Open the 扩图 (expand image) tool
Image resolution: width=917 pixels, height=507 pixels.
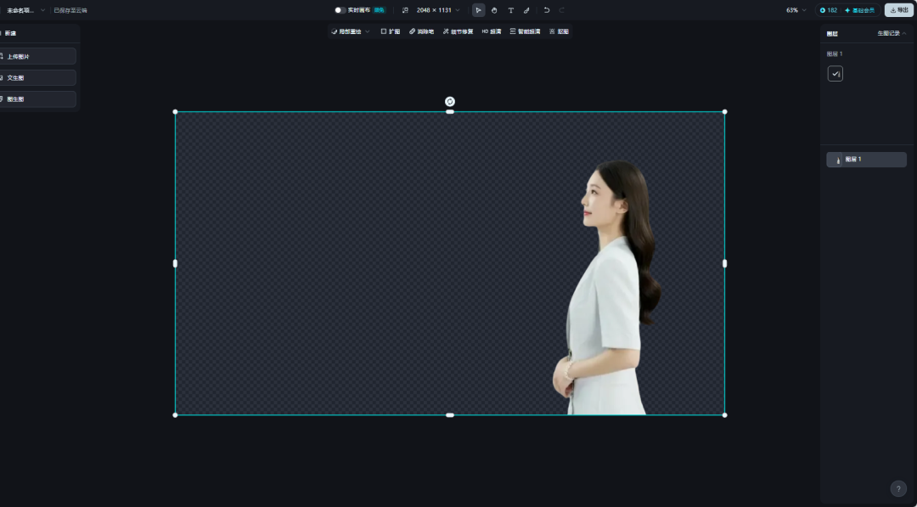(391, 30)
